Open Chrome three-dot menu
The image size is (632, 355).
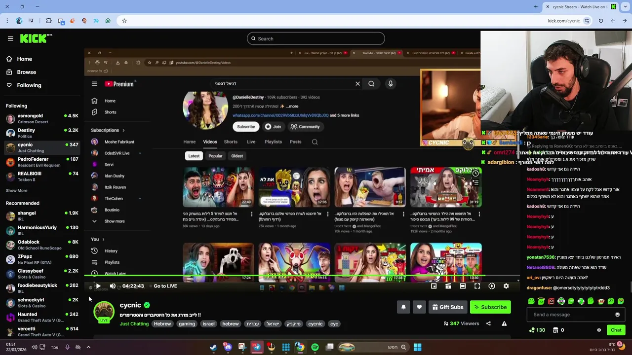7,21
